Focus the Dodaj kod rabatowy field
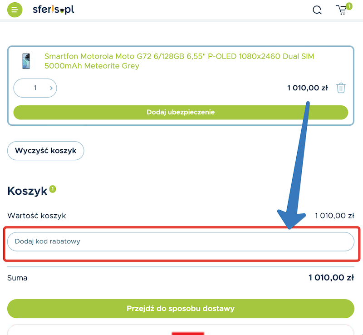The width and height of the screenshot is (363, 335). point(181,241)
